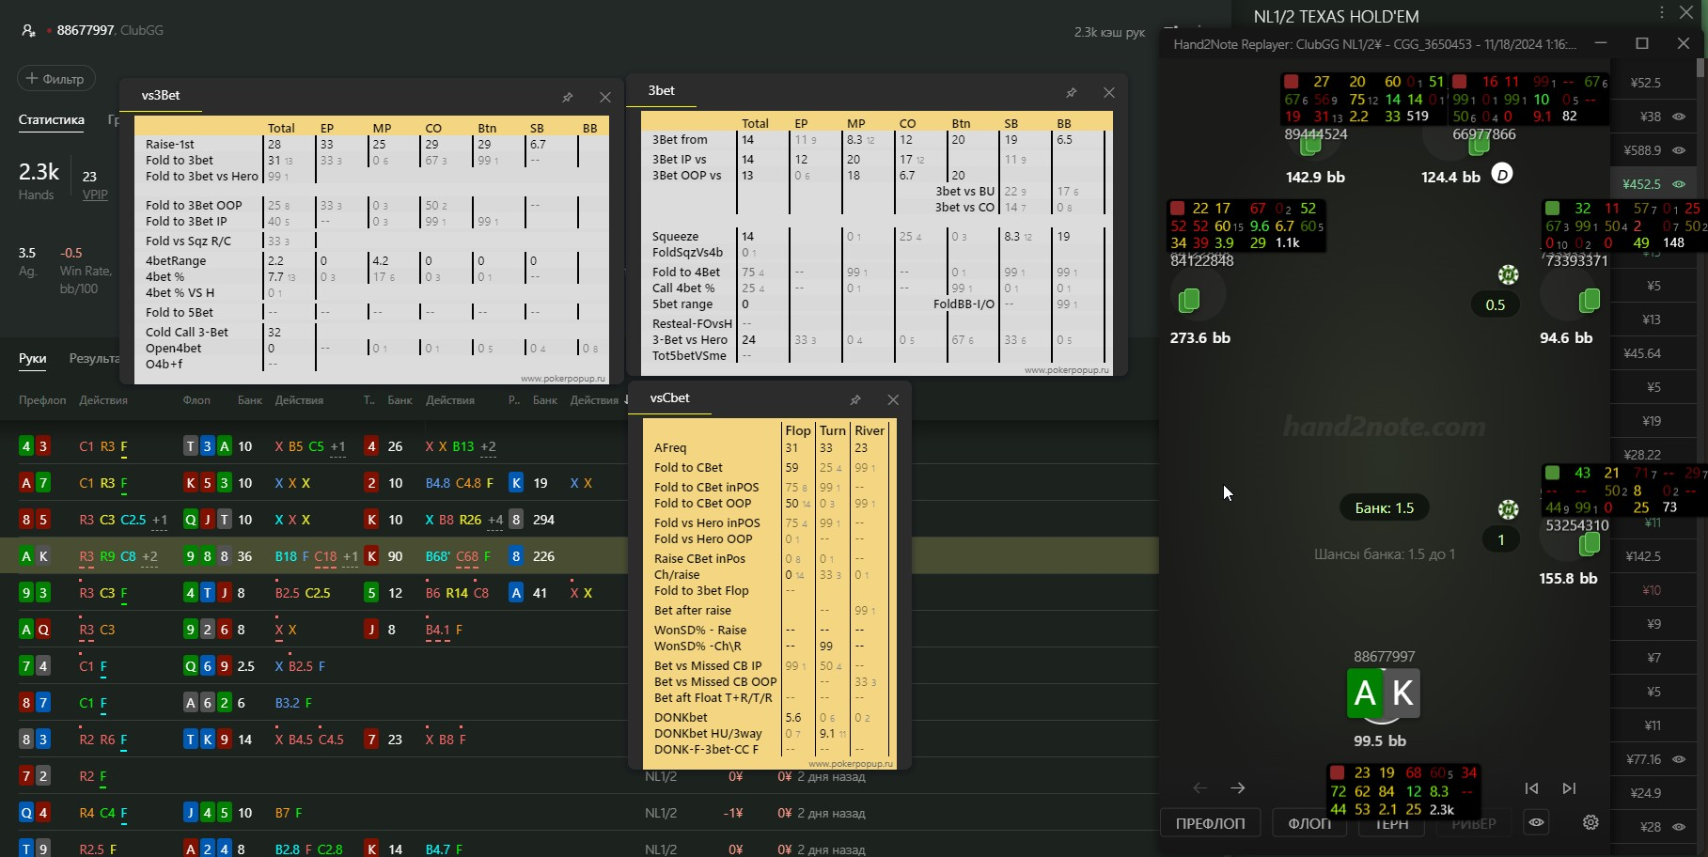
Task: Toggle eye icon next to ¥588.9
Action: (1679, 150)
